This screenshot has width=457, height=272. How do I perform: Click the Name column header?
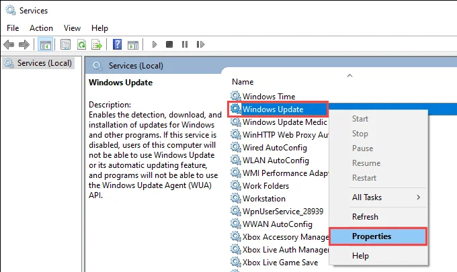243,82
